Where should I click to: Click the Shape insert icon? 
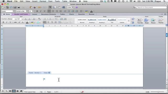146,20
